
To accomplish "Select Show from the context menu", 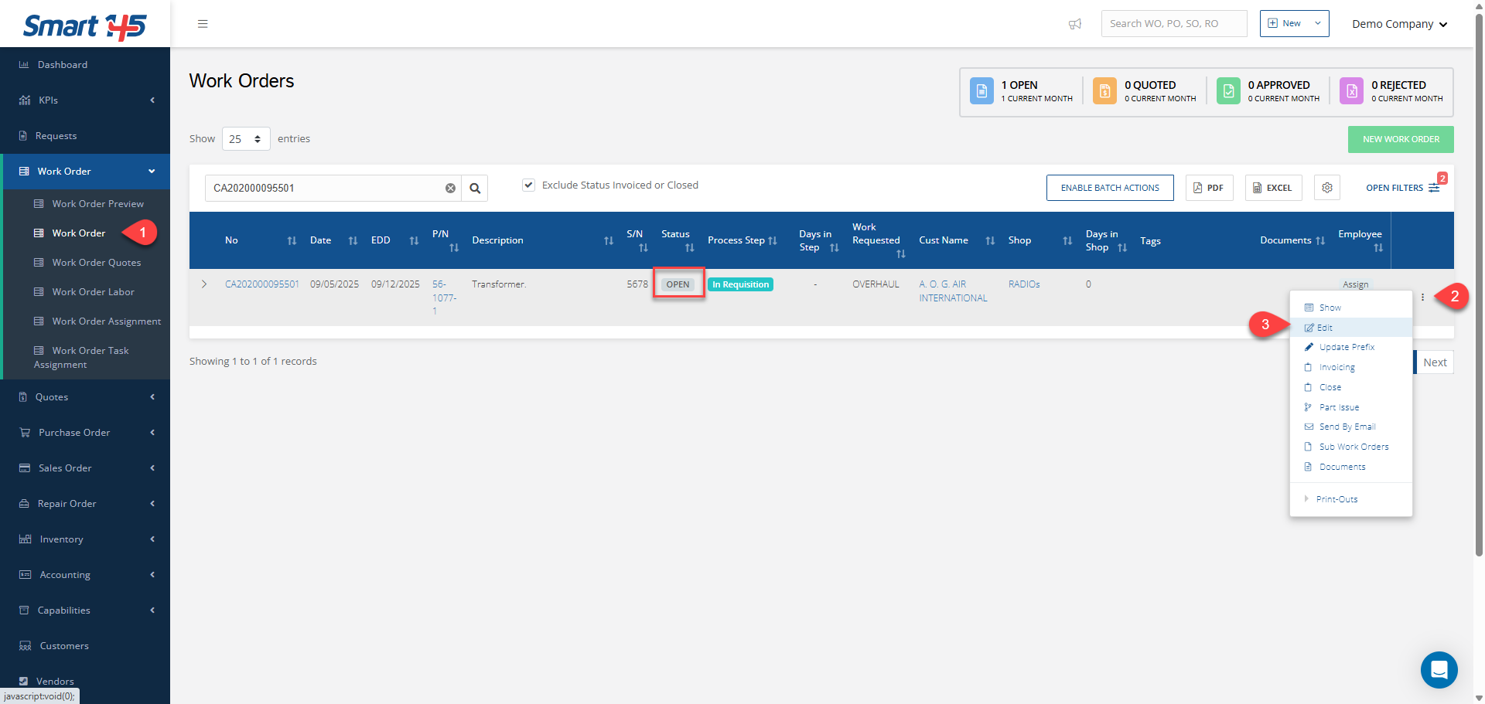I will coord(1351,308).
